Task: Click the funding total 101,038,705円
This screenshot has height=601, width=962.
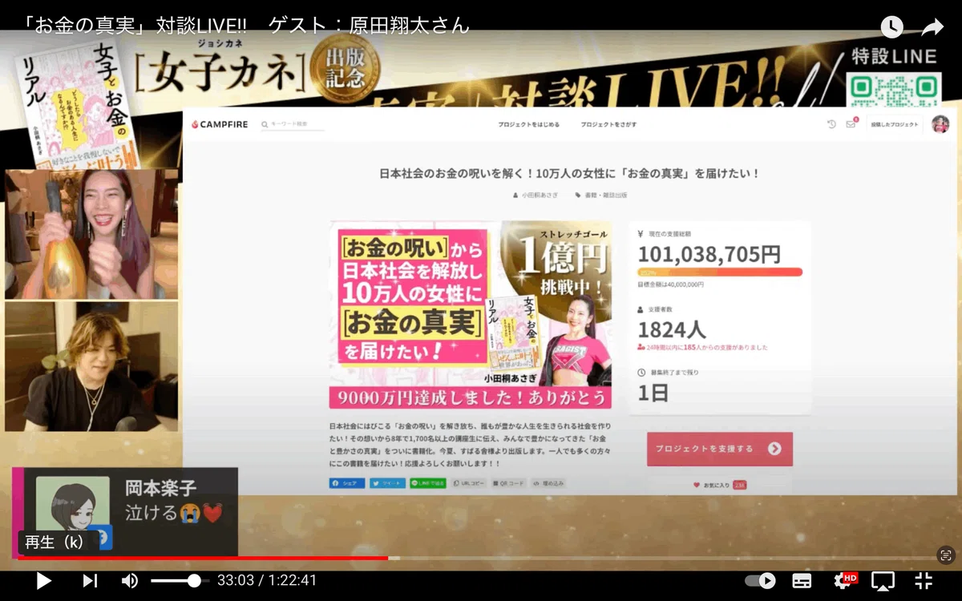Action: coord(709,254)
